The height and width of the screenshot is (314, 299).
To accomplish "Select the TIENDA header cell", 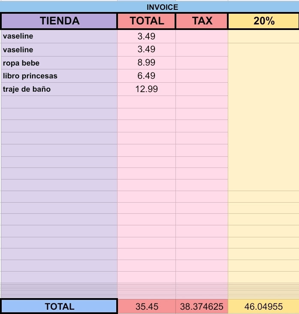I will [x=59, y=21].
